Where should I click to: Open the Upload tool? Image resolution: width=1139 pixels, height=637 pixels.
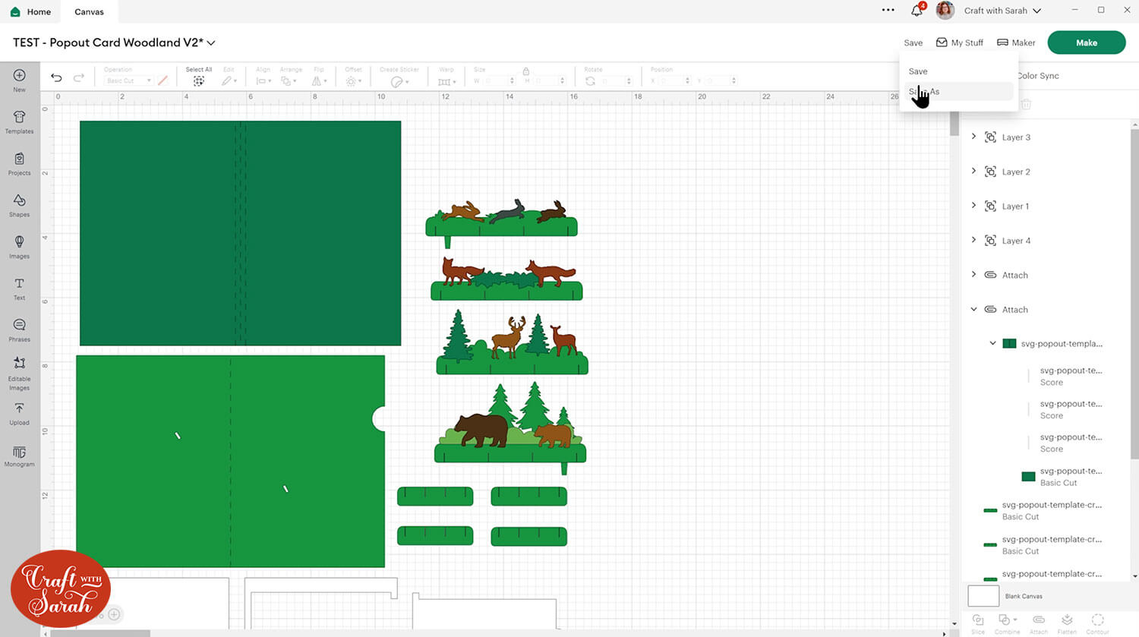(19, 412)
